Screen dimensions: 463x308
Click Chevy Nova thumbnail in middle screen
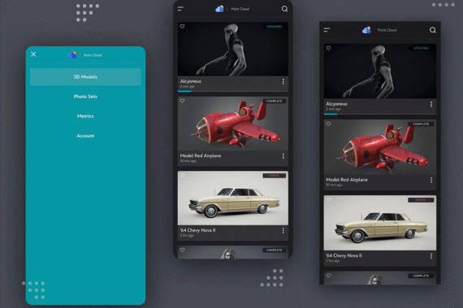click(233, 198)
